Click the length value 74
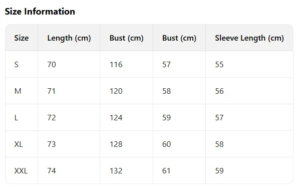Image resolution: width=304 pixels, height=189 pixels. point(52,171)
